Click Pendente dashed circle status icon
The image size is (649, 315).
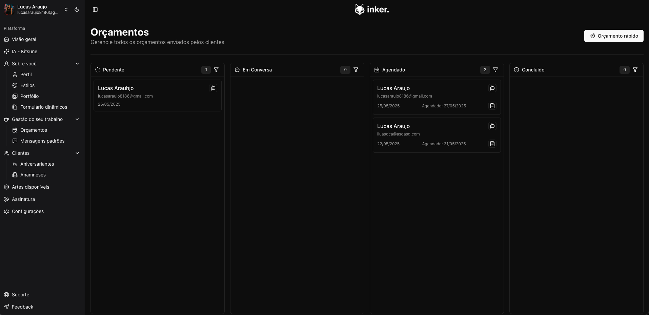tap(98, 70)
